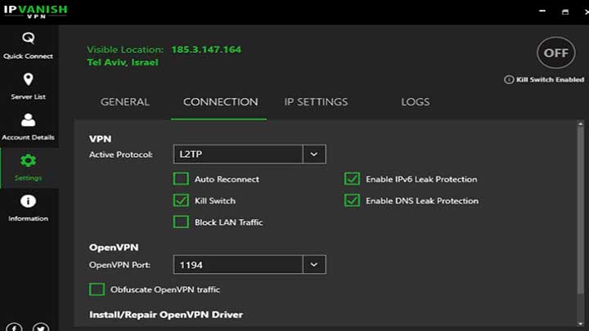Uncheck the Kill Switch checkbox

(x=181, y=200)
